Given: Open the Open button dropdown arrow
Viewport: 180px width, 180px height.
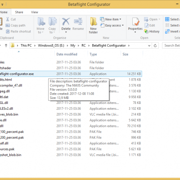Looking at the screenshot, I should (159, 19).
